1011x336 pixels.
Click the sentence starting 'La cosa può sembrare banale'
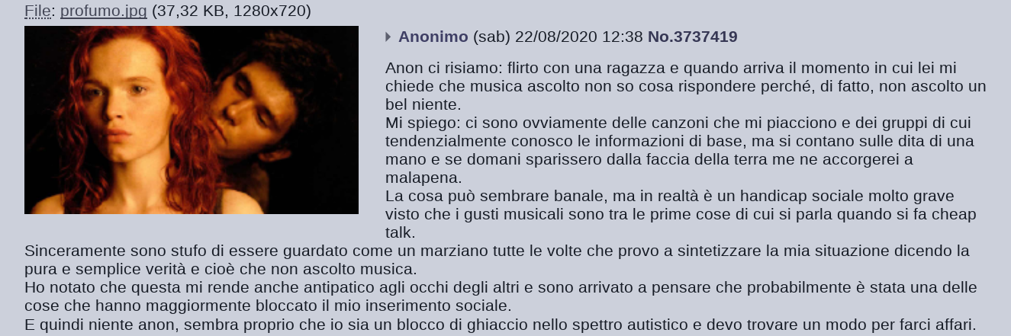tap(681, 214)
